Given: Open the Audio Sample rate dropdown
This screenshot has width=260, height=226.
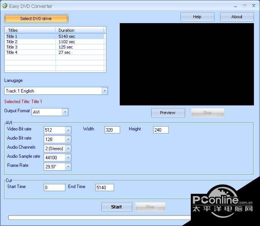Looking at the screenshot, I should (x=68, y=157).
